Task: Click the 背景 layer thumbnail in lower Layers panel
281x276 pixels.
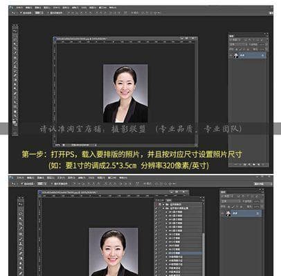Action: 228,214
